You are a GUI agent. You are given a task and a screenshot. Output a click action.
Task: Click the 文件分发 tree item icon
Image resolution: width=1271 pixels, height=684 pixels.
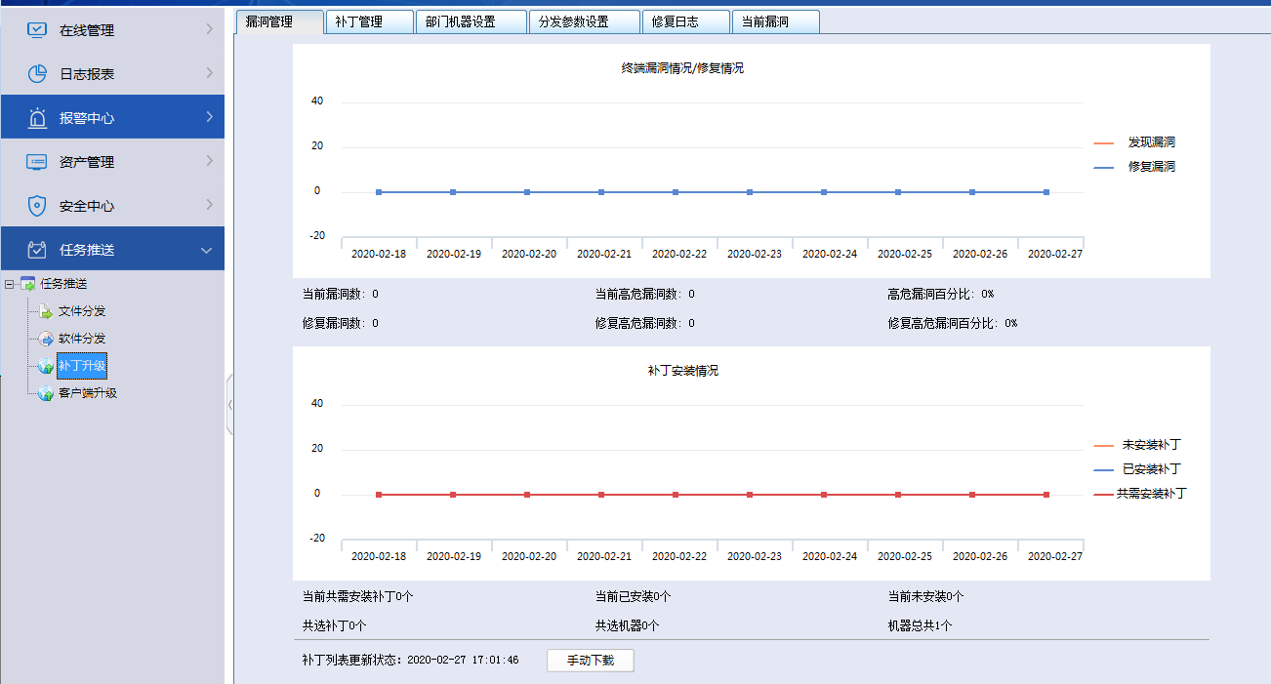click(x=45, y=312)
